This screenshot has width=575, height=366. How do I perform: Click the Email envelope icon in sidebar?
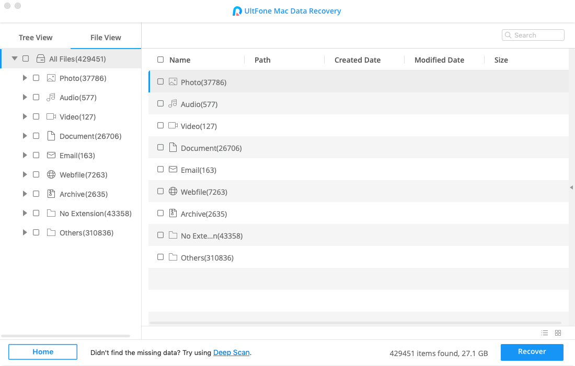click(x=51, y=156)
